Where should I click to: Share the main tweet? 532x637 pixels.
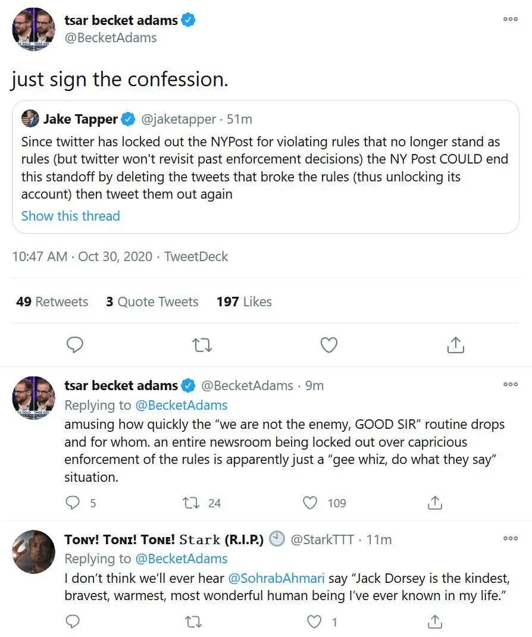(455, 345)
